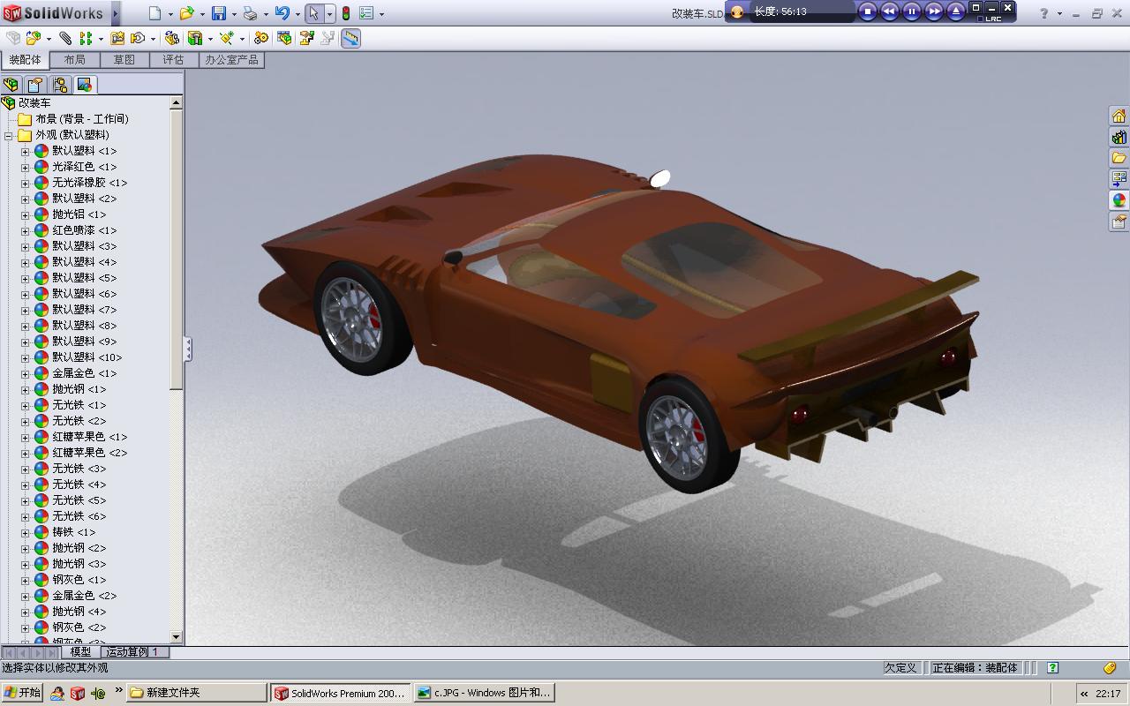The width and height of the screenshot is (1130, 706).
Task: Click the fast forward button in media player
Action: 934,11
